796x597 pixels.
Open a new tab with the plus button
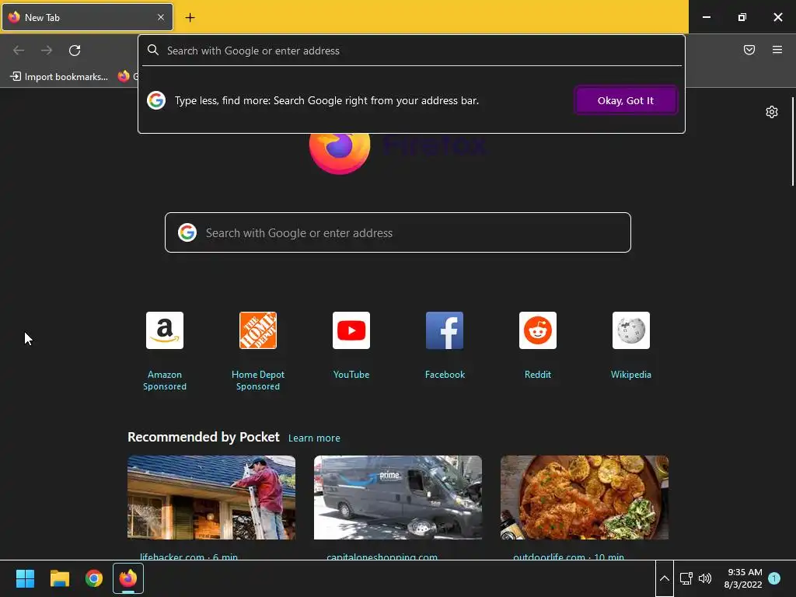pos(190,17)
